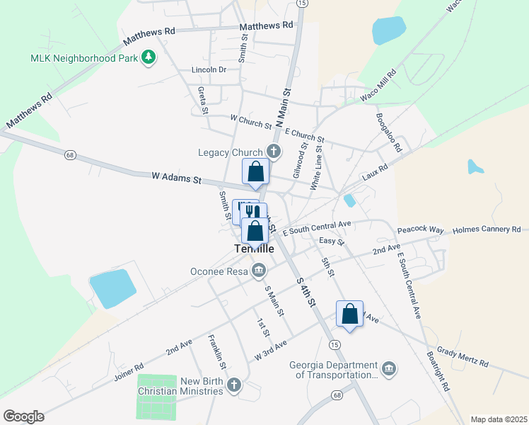This screenshot has height=425, width=529.
Task: Select the Legacy Church cross icon
Action: pos(274,151)
